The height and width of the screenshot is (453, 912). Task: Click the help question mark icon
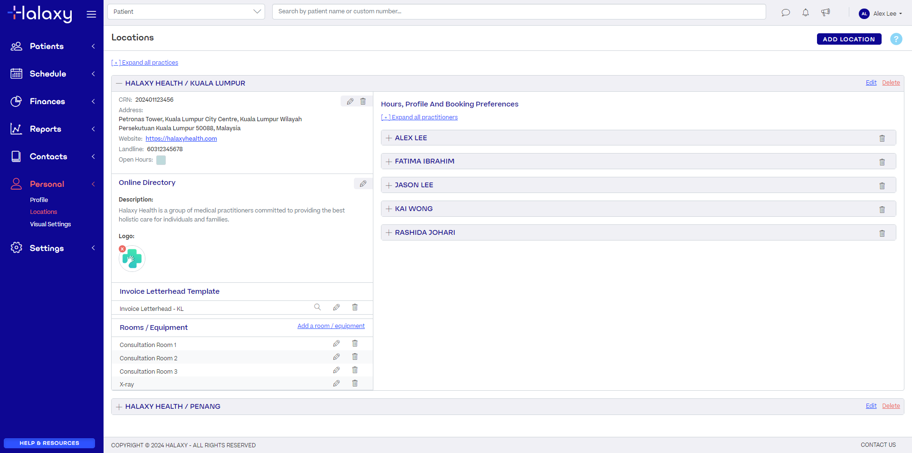coord(896,39)
